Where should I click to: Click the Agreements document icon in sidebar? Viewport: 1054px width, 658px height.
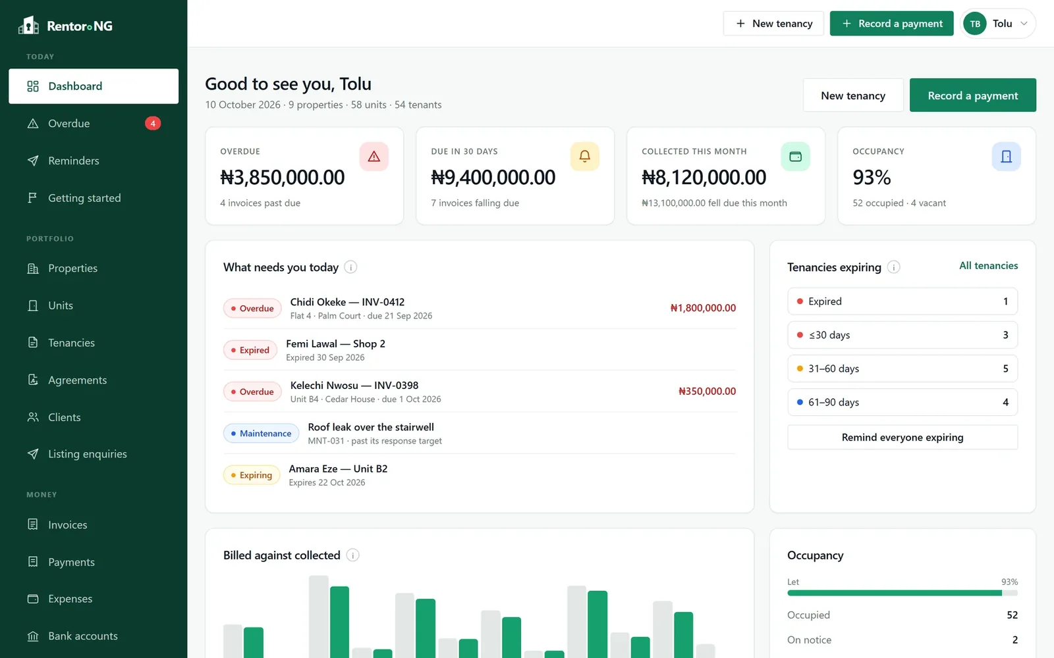[33, 380]
